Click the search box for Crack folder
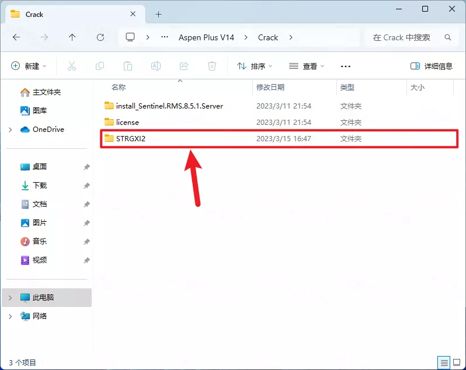Screen dimensions: 466x370 [x=406, y=37]
